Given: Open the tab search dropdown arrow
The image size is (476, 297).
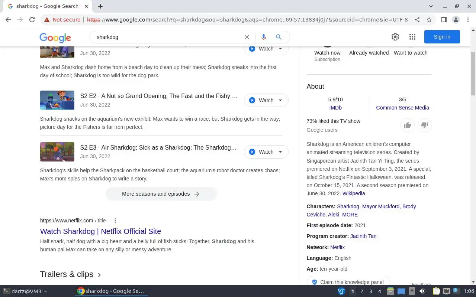Looking at the screenshot, I should click(431, 6).
